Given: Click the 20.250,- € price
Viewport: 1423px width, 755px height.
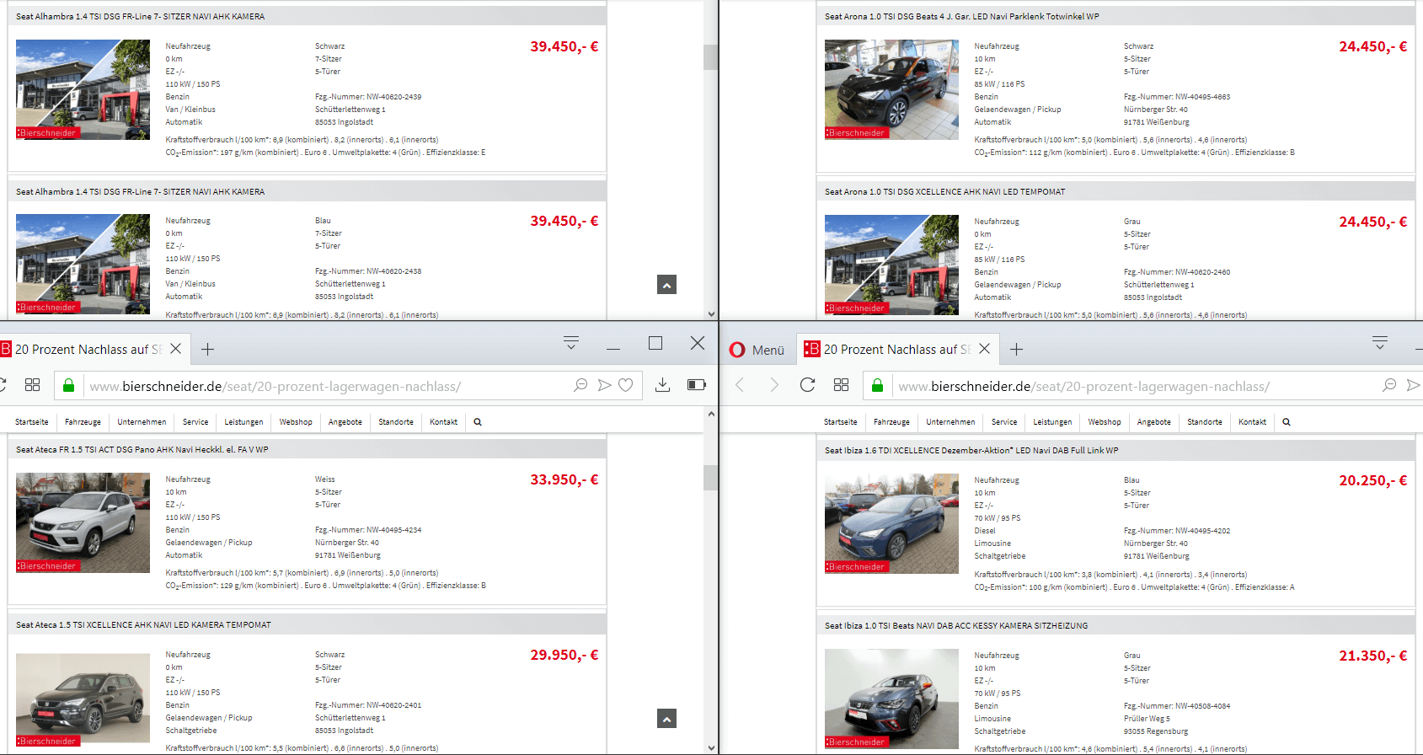Looking at the screenshot, I should 1372,480.
